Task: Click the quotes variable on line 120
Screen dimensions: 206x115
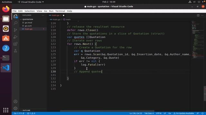Action: point(79,37)
